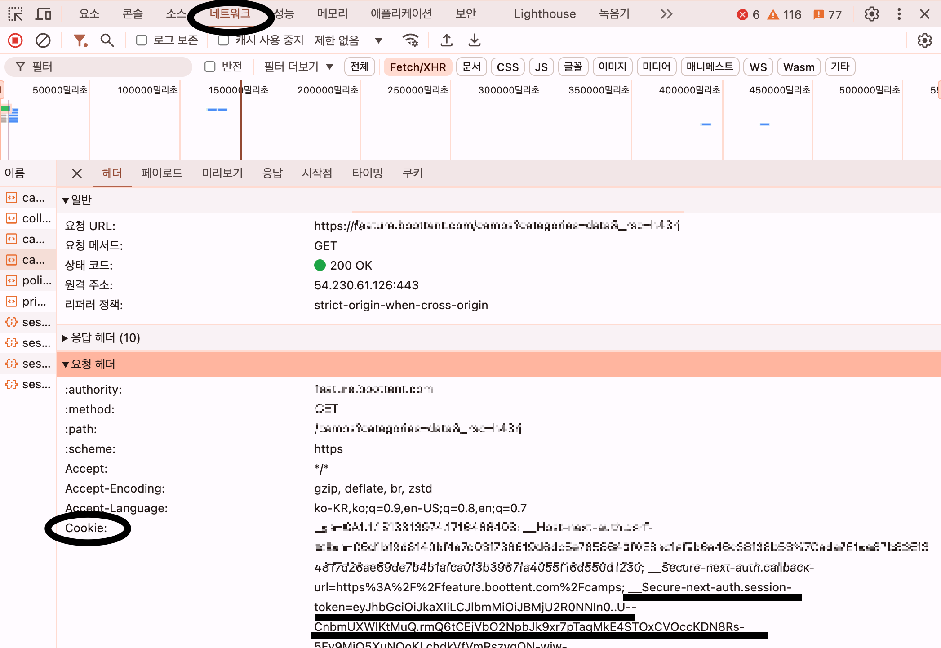
Task: Open network conditions wifi icon
Action: (x=410, y=40)
